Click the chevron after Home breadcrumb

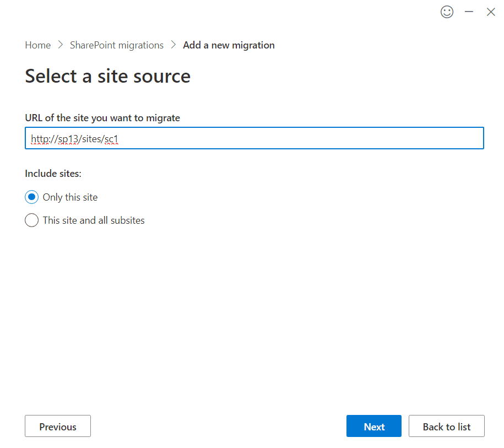click(x=61, y=45)
